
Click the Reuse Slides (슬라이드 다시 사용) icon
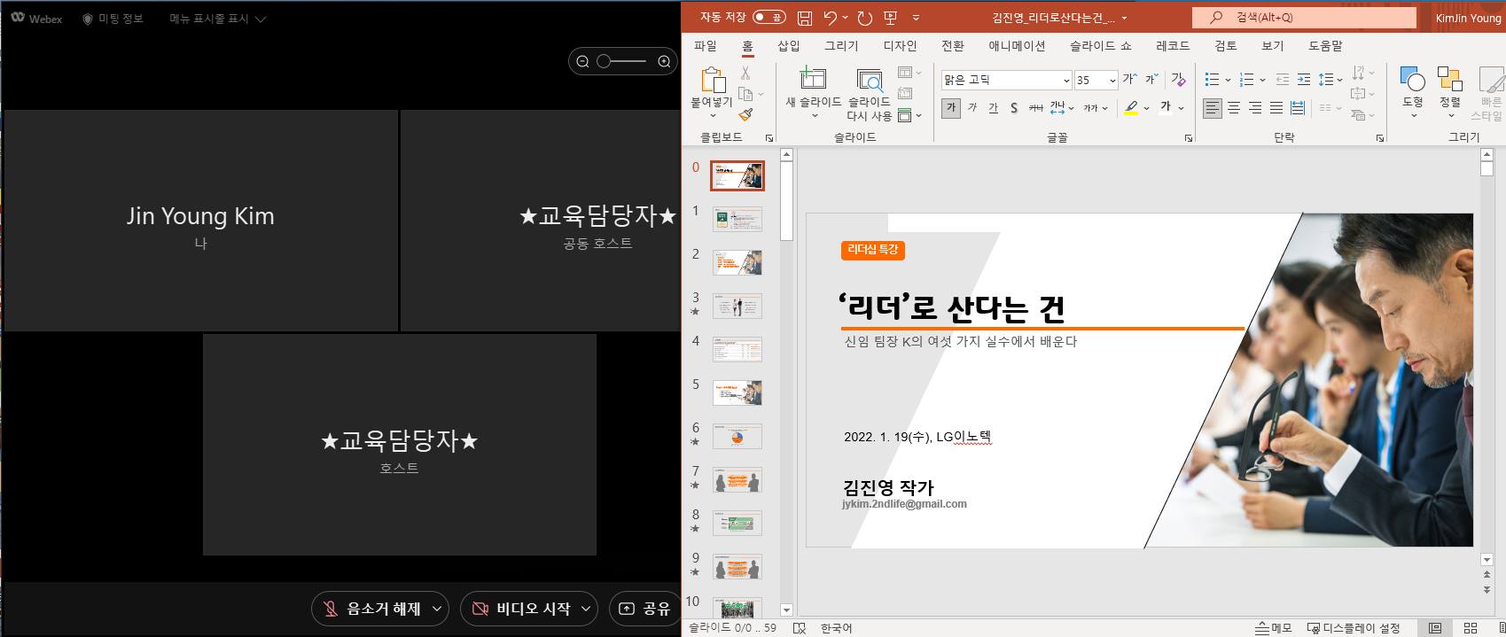(870, 80)
